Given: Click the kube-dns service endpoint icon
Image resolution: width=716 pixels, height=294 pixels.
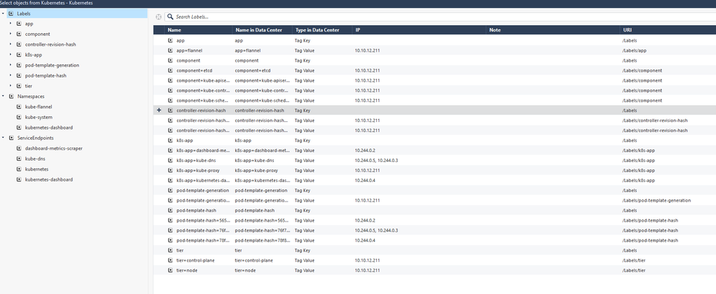Looking at the screenshot, I should 19,158.
